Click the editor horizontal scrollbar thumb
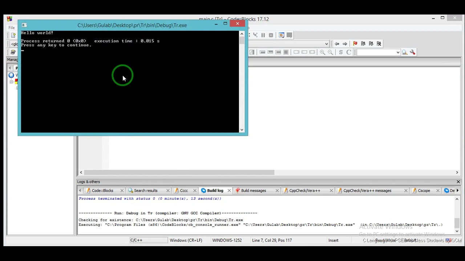Screen dimensions: 465x261 point(179,173)
